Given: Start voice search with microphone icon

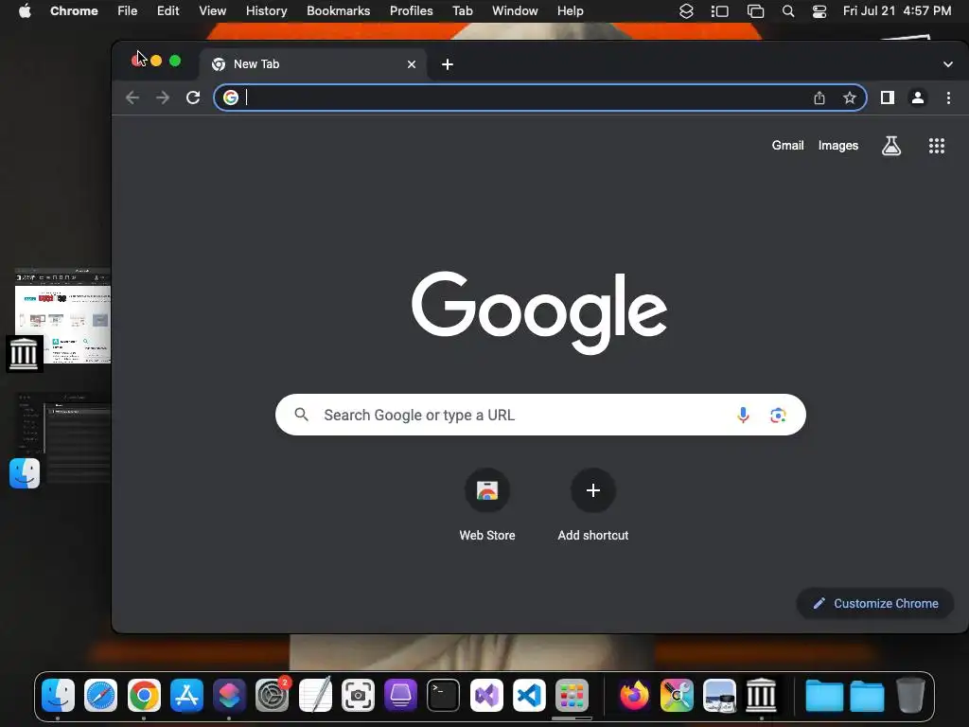Looking at the screenshot, I should pyautogui.click(x=744, y=415).
